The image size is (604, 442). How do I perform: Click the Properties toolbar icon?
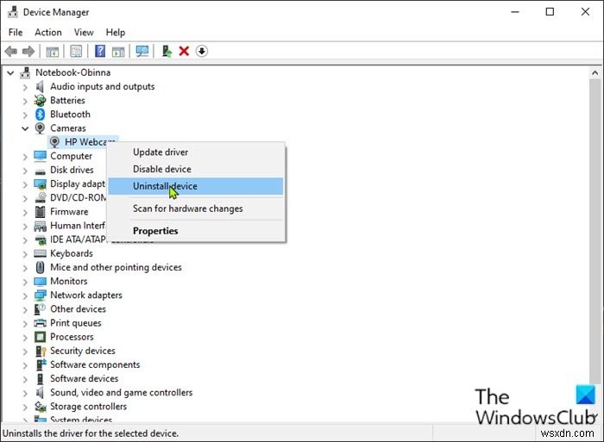76,51
